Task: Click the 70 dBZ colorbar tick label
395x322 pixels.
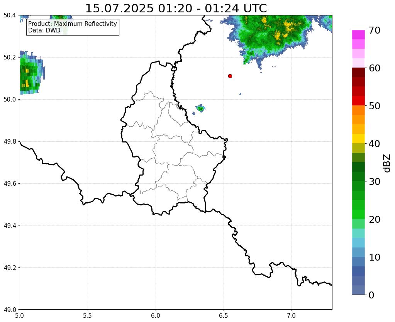Action: coord(375,30)
